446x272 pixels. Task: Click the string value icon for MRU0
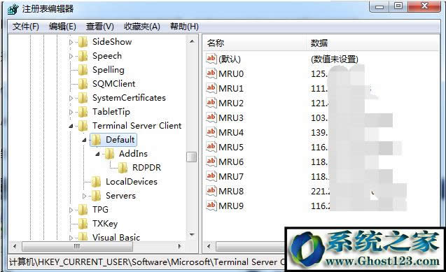(x=211, y=73)
